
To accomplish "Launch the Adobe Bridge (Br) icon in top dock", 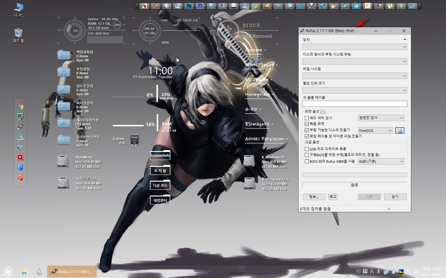I will coord(189,6).
